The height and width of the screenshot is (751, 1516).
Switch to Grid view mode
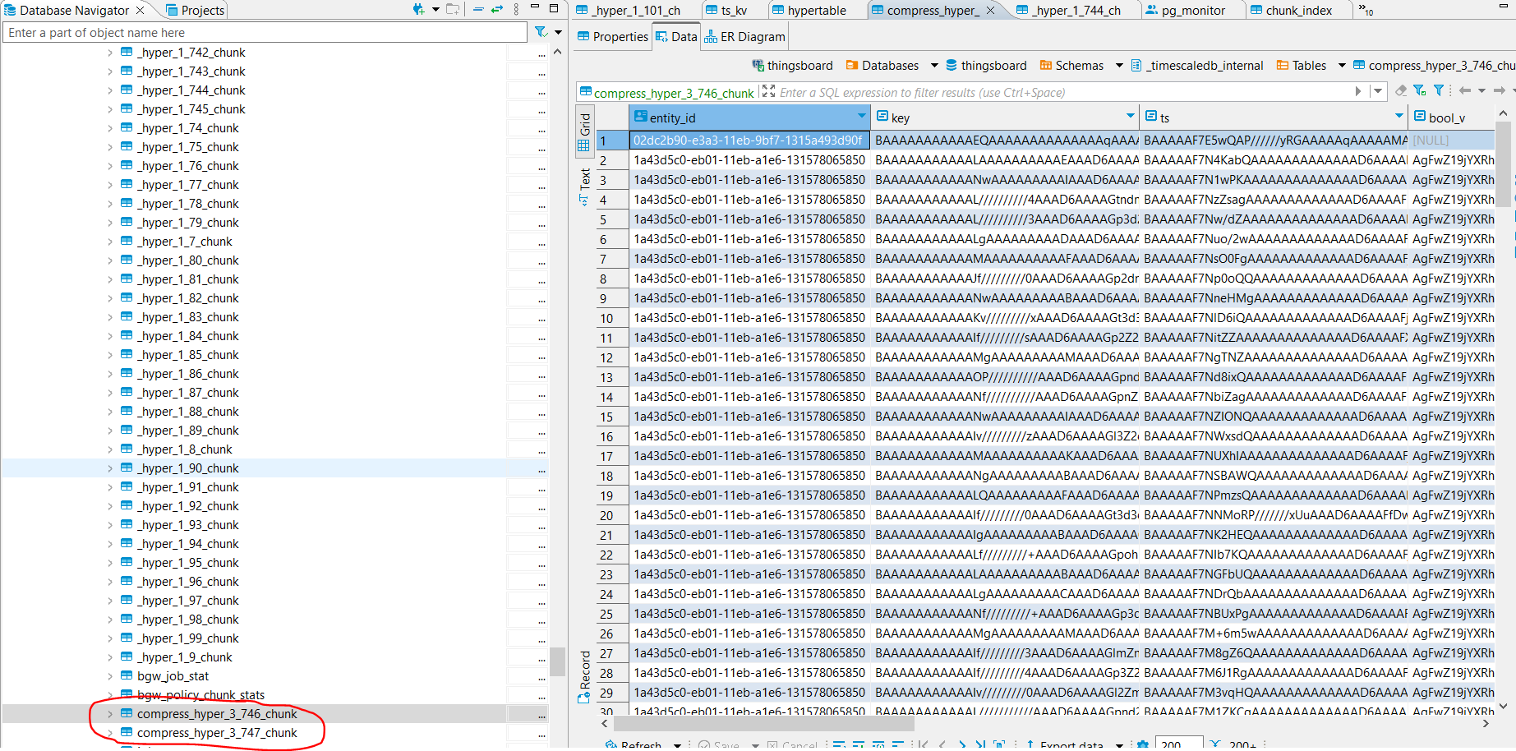[584, 131]
